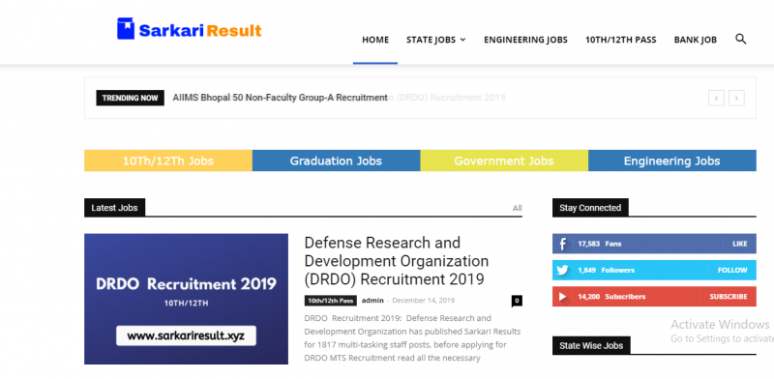This screenshot has width=774, height=379.
Task: Click the 10th/12th Pass category tag
Action: (x=331, y=301)
